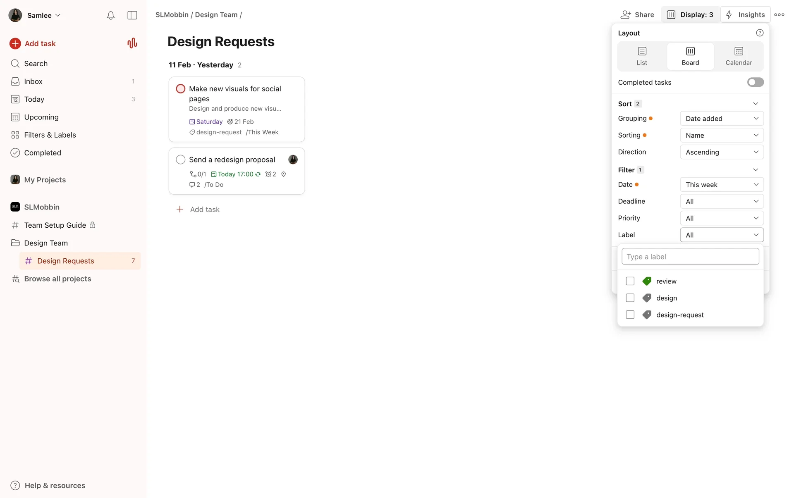Complete the Make new visuals task circle
This screenshot has width=794, height=498.
coord(181,89)
